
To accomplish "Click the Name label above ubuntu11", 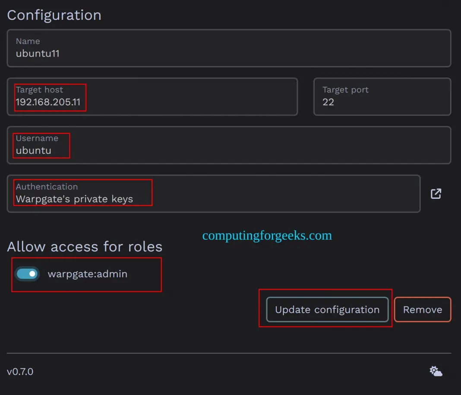I will (x=28, y=41).
